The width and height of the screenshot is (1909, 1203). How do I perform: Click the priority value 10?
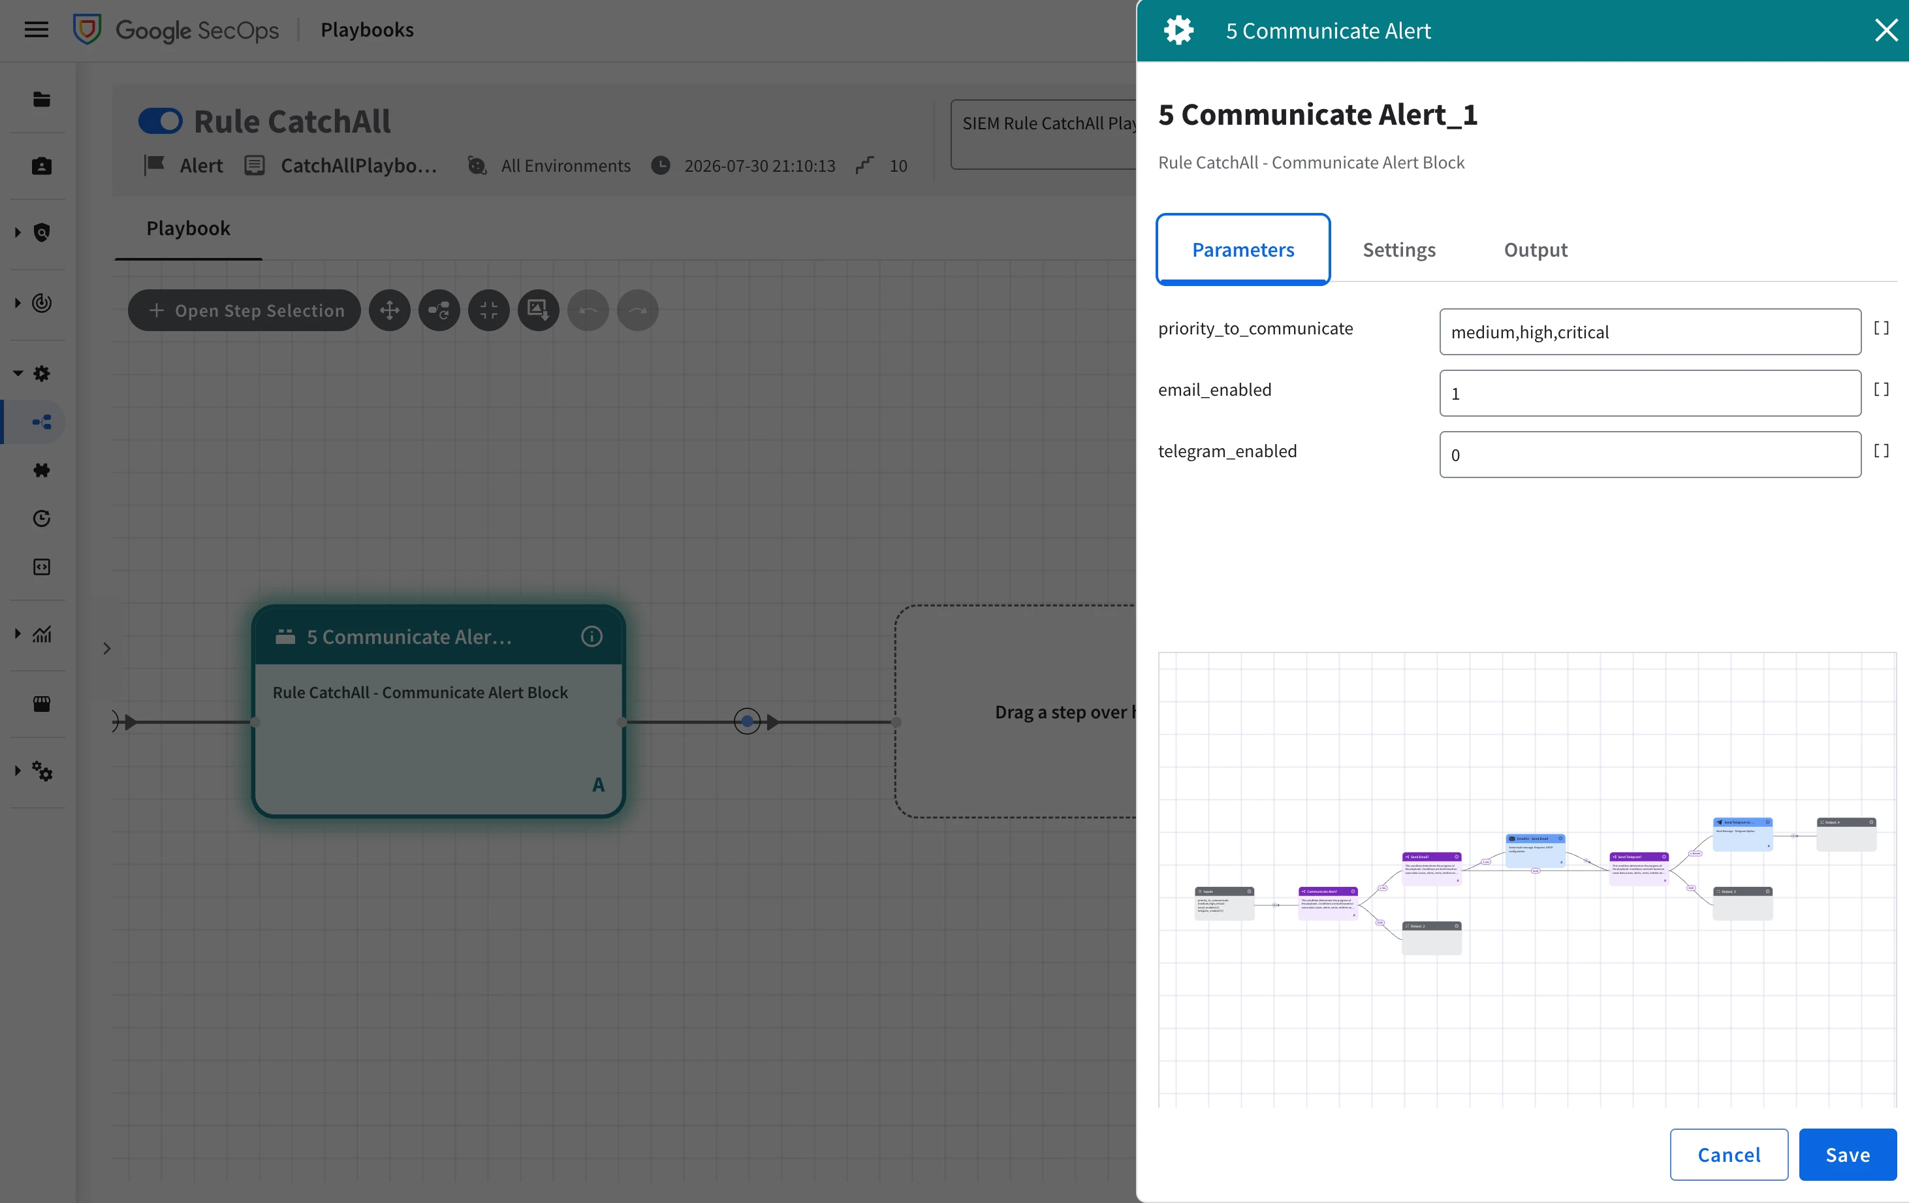click(x=898, y=166)
